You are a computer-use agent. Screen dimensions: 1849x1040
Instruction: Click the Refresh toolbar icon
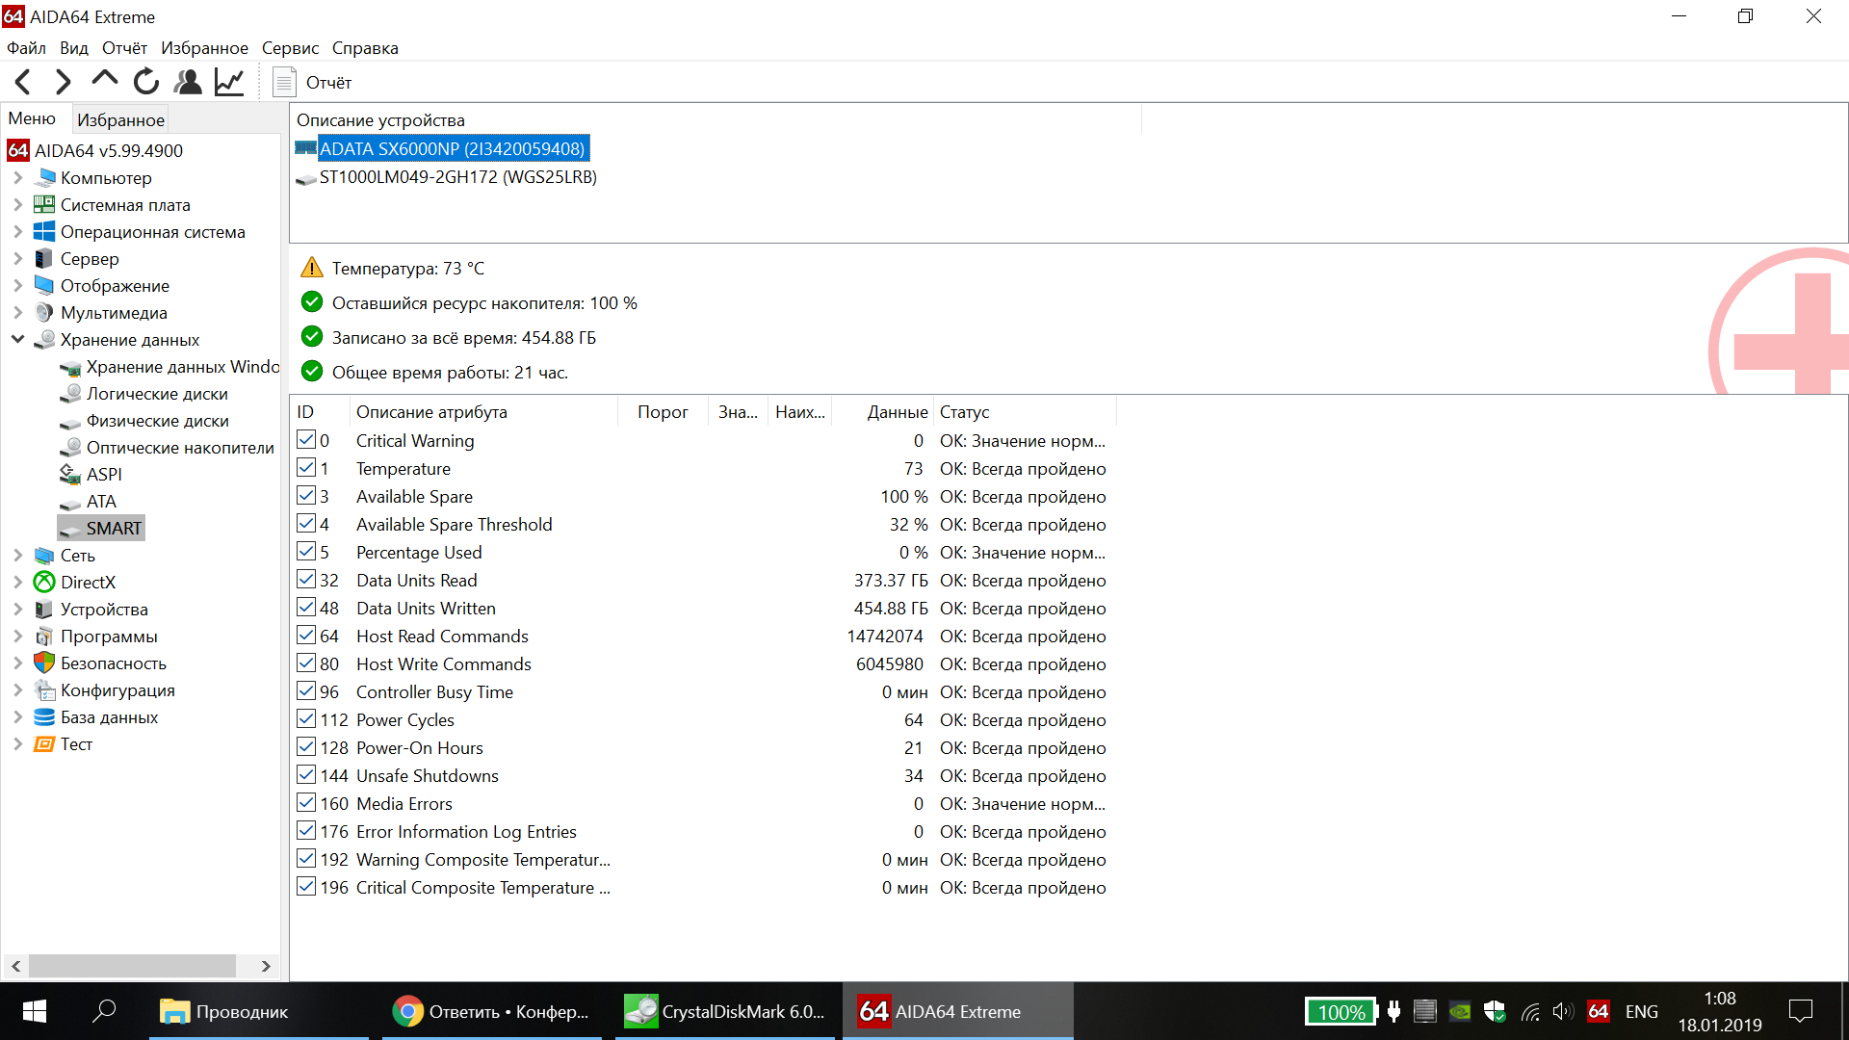pos(146,82)
